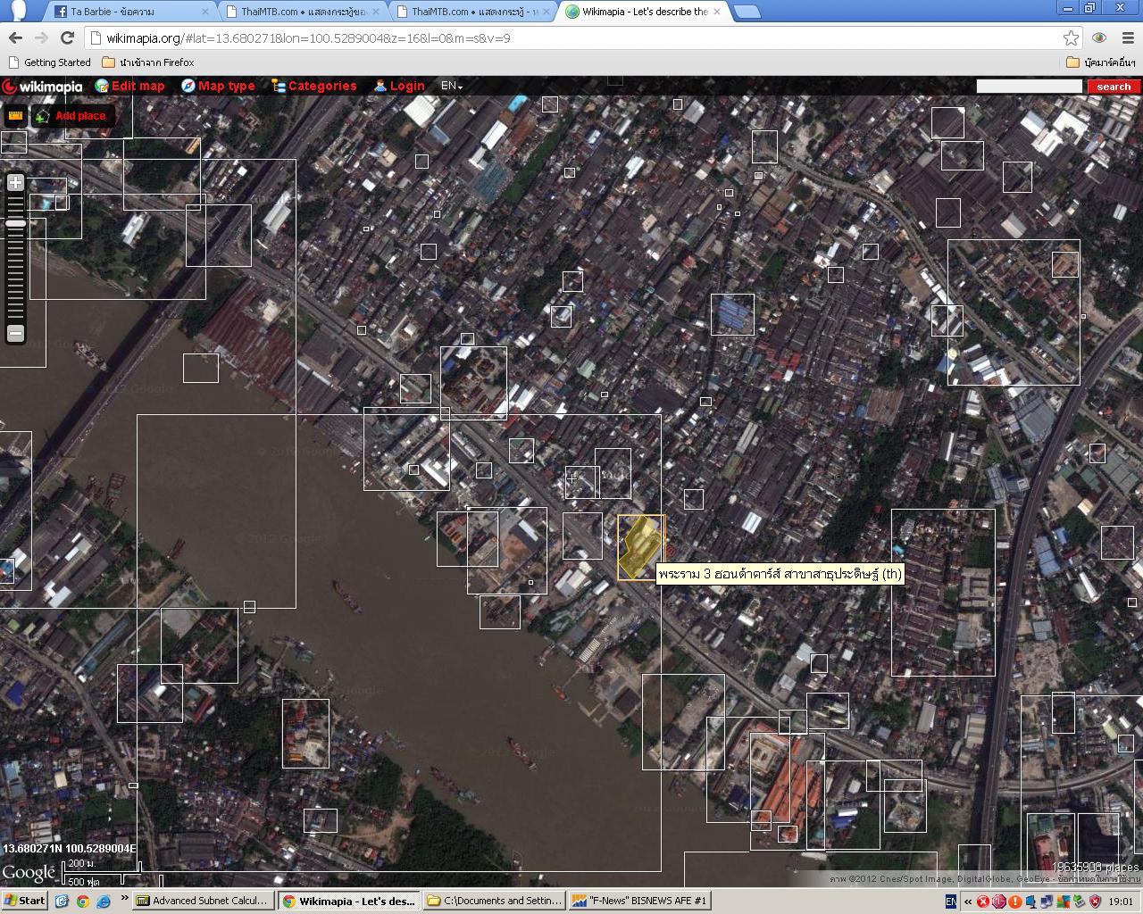The image size is (1143, 914).
Task: Open the Chrome wrench menu
Action: point(1126,37)
